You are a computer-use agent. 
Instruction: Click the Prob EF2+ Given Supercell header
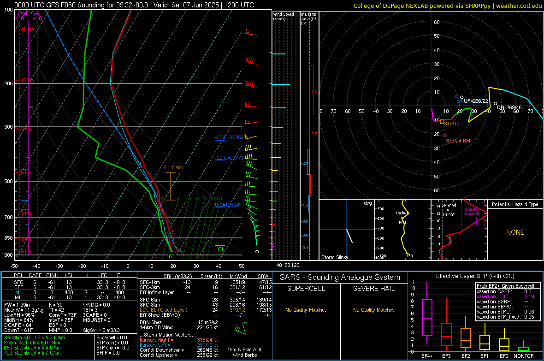click(505, 286)
